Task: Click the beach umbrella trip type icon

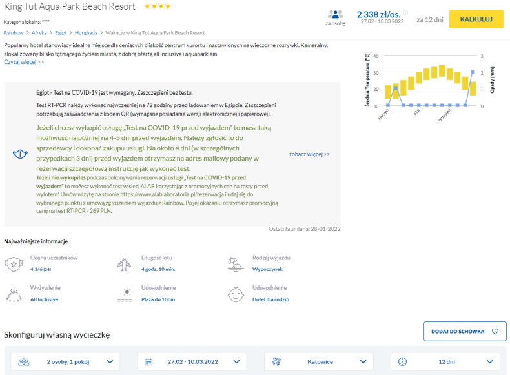Action: [x=236, y=264]
